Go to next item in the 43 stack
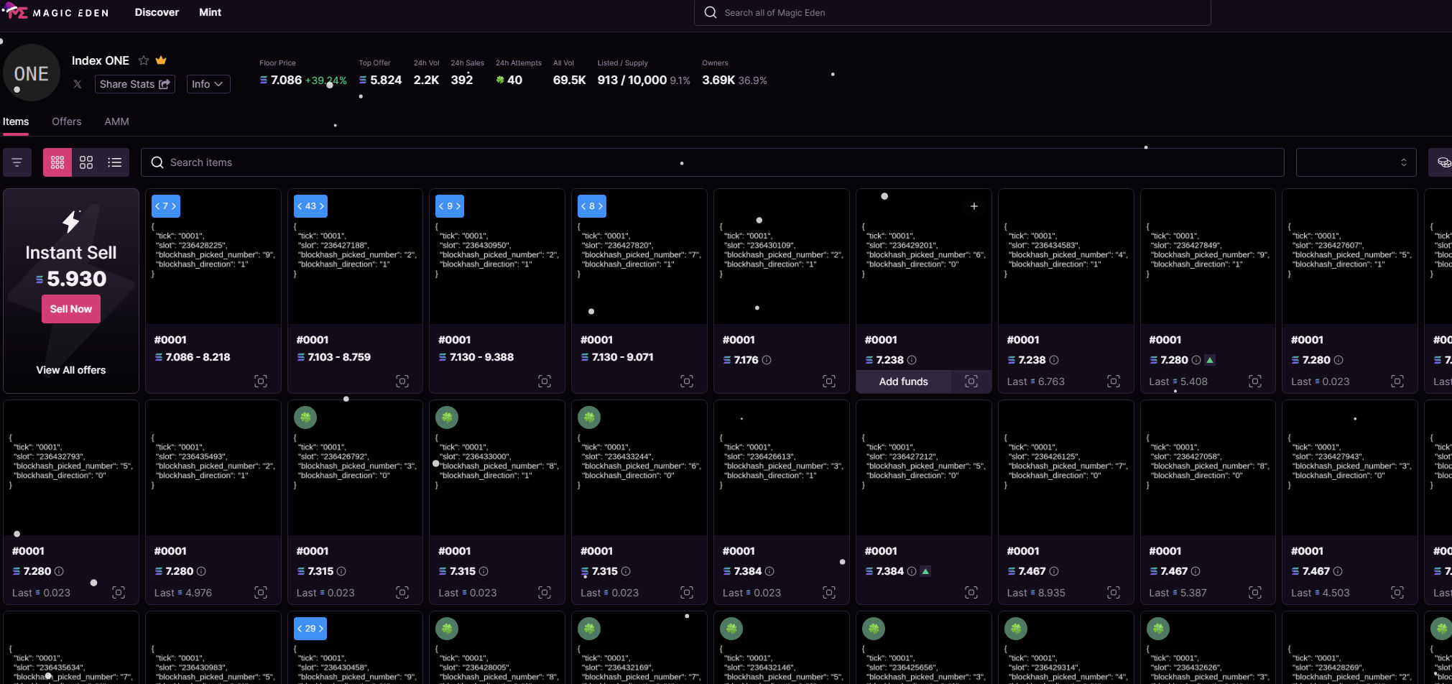Image resolution: width=1452 pixels, height=684 pixels. 322,206
